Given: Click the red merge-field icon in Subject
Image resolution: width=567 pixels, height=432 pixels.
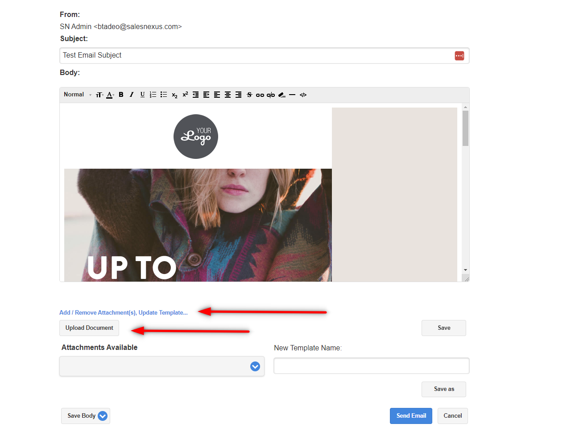Looking at the screenshot, I should click(x=459, y=56).
